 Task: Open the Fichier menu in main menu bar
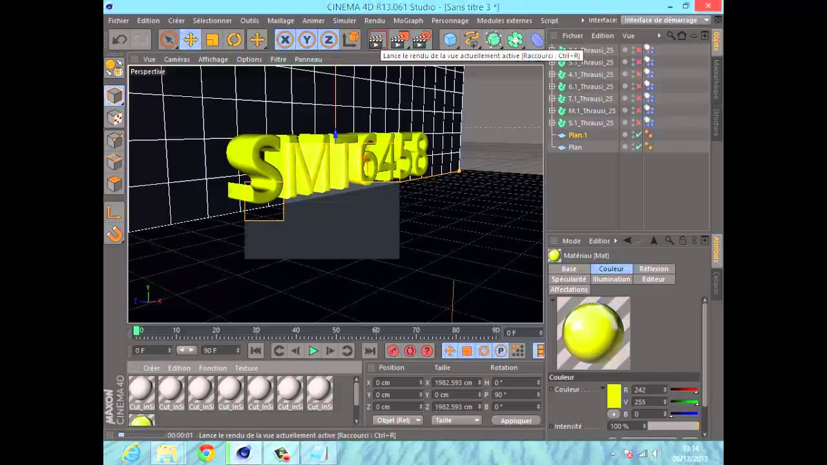pyautogui.click(x=119, y=21)
